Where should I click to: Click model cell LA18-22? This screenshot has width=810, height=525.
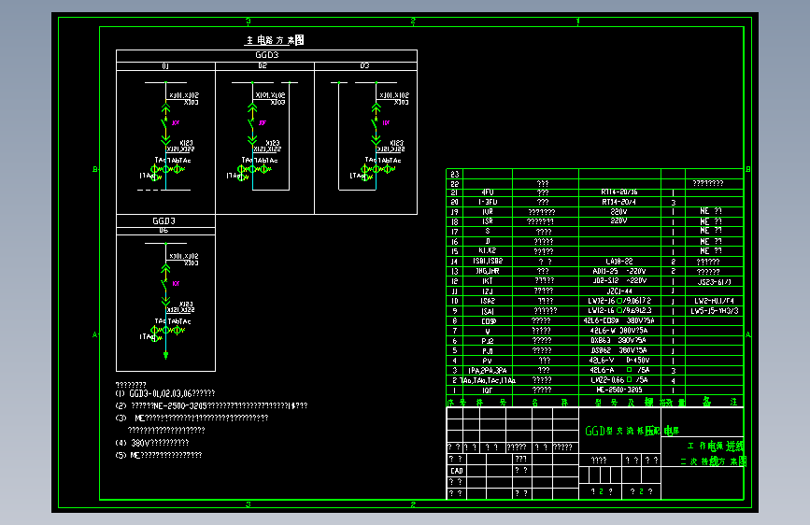[618, 262]
